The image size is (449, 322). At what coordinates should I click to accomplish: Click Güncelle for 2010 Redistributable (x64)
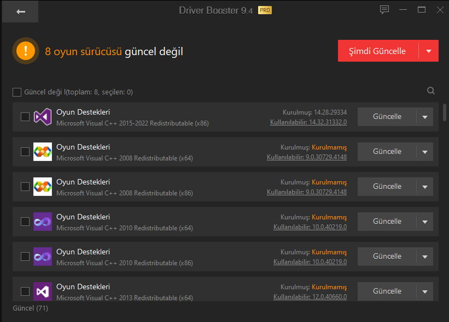click(387, 221)
